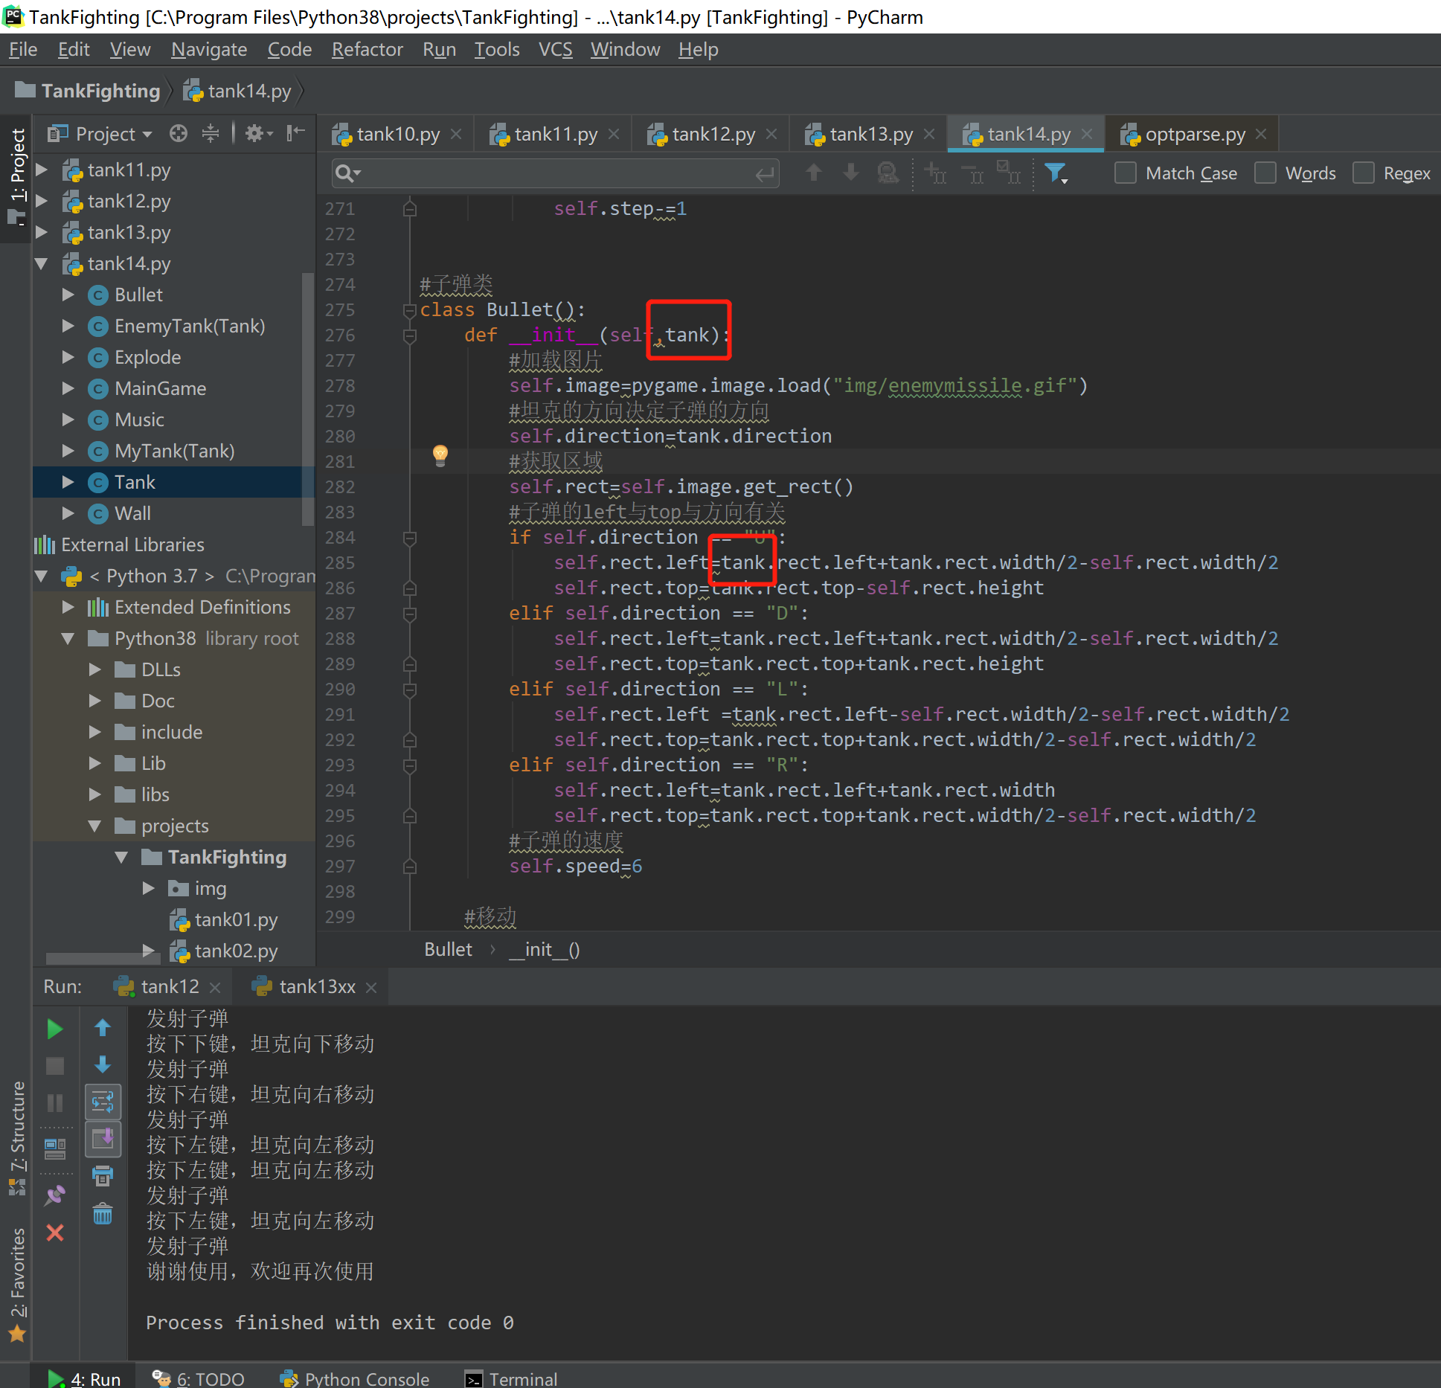Image resolution: width=1441 pixels, height=1388 pixels.
Task: Enable Match Case checkbox
Action: [1126, 173]
